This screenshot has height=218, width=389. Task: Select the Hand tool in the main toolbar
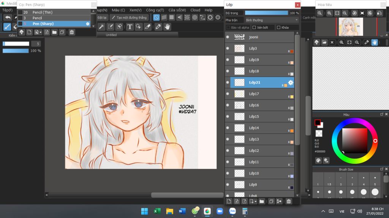[x=167, y=27]
